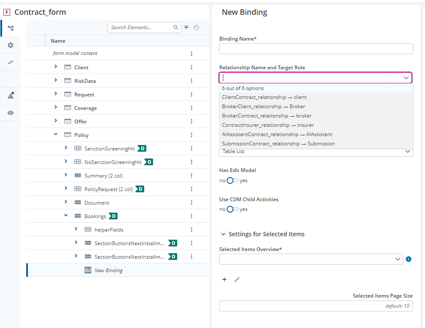Click the search magnifier icon
The image size is (425, 328).
pos(175,27)
